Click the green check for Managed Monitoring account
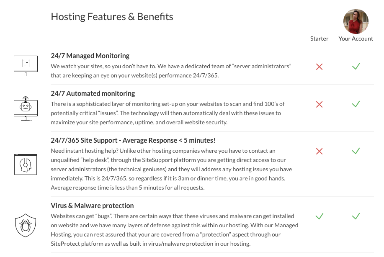 pyautogui.click(x=356, y=66)
